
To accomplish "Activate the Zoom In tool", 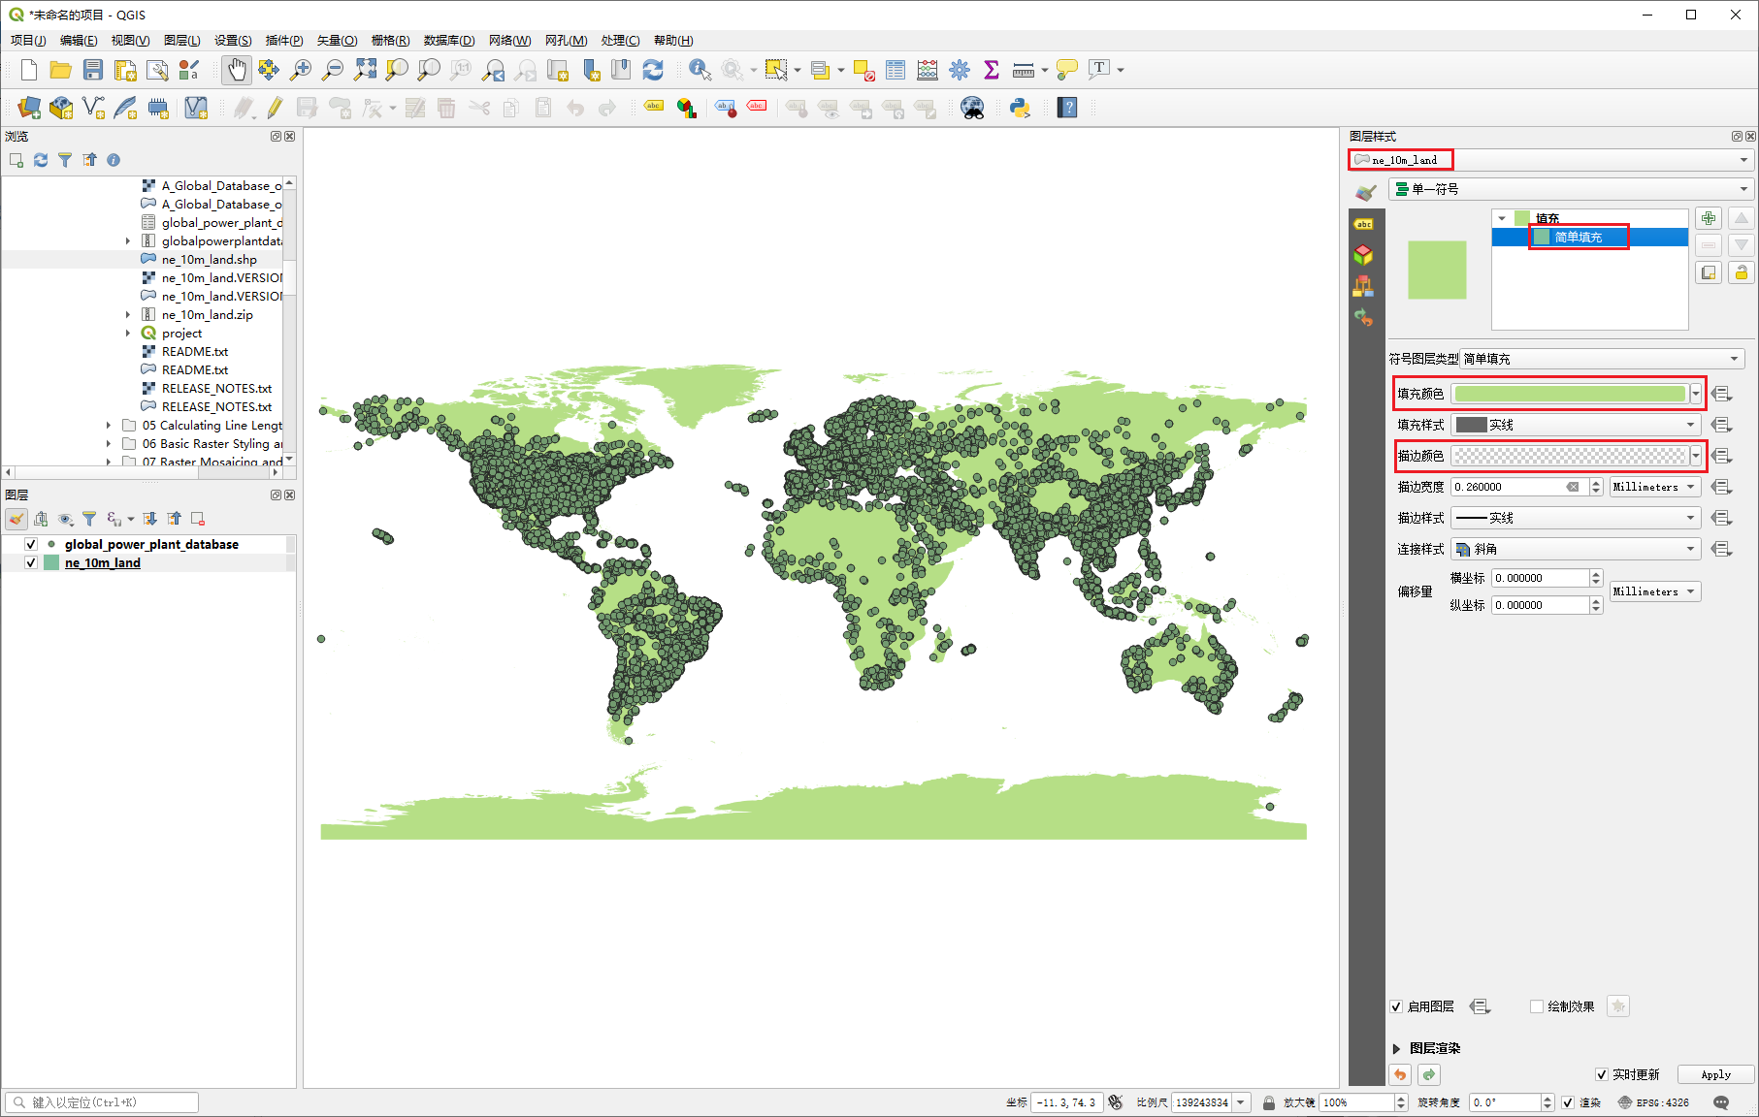I will [x=301, y=70].
